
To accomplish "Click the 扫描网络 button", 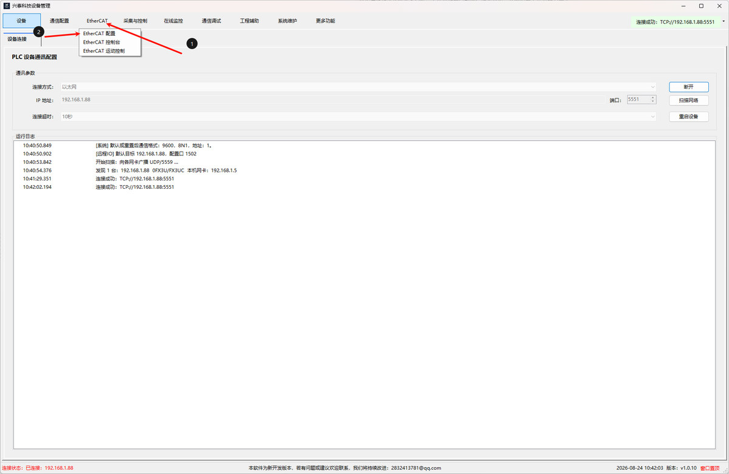I will pyautogui.click(x=688, y=100).
